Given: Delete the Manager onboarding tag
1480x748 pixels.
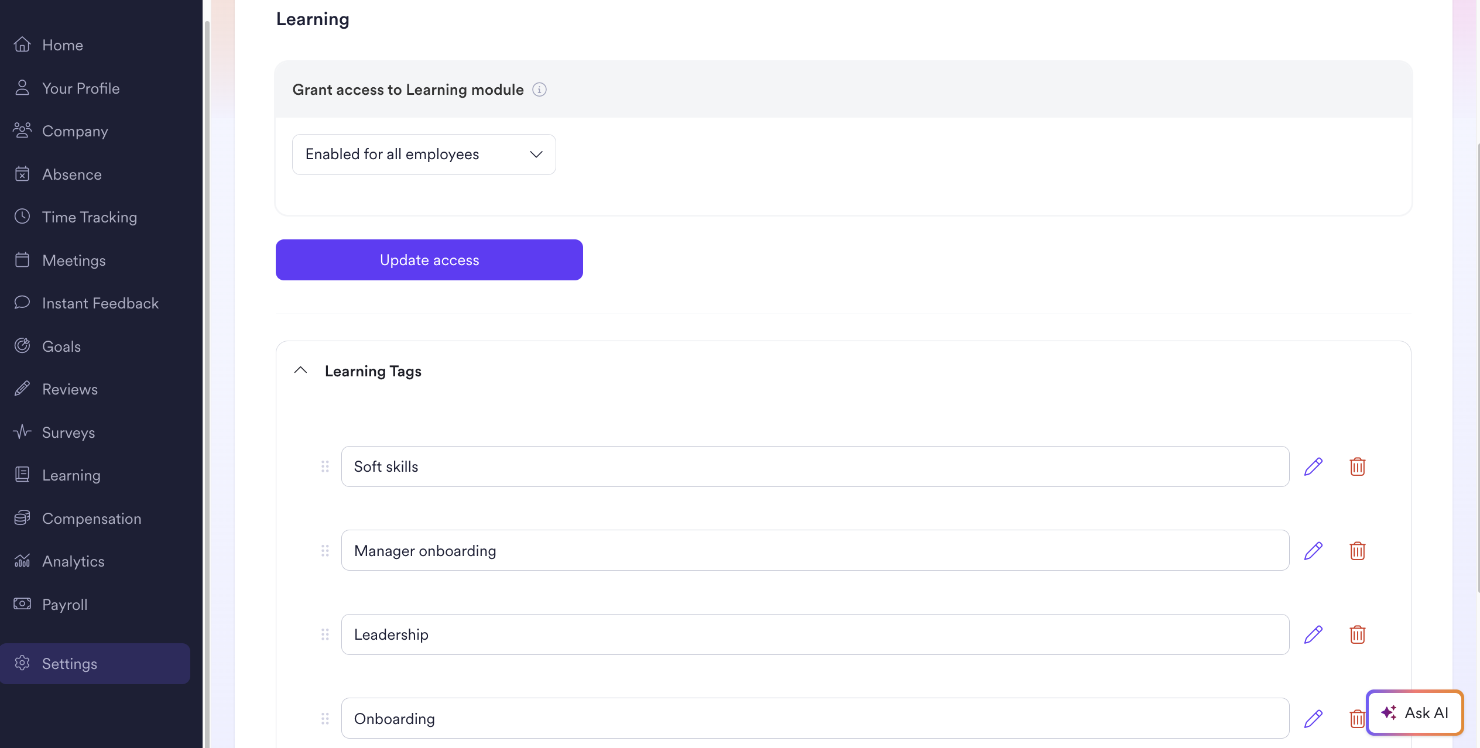Looking at the screenshot, I should 1357,551.
